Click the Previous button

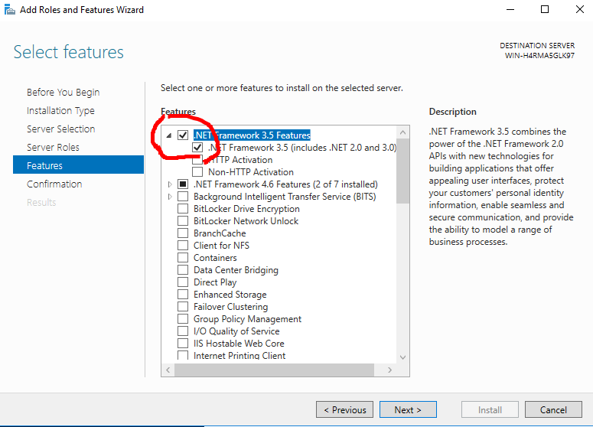click(344, 409)
